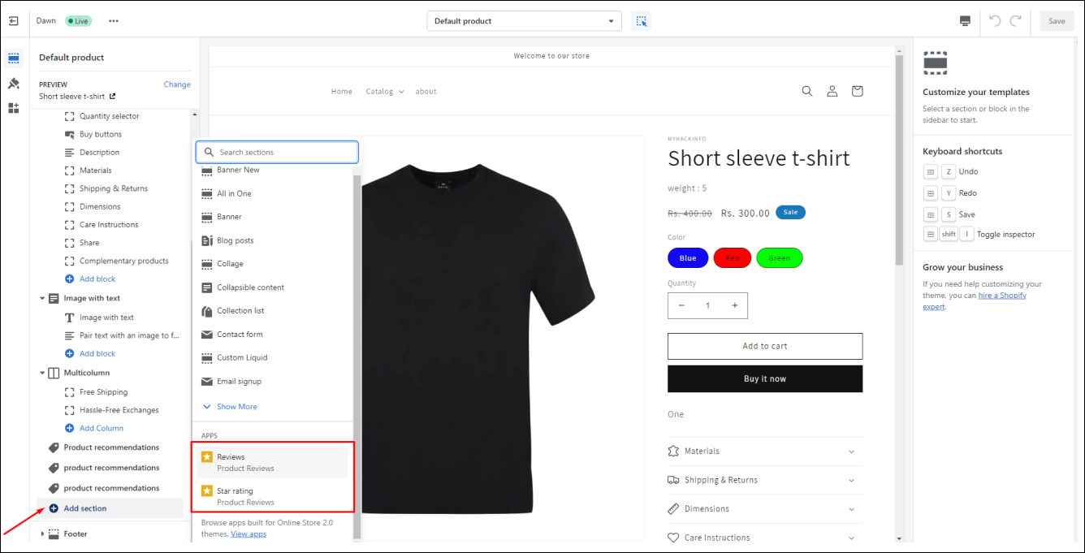Click the exit editor back icon
Screen dimensions: 1085x553
click(x=14, y=21)
